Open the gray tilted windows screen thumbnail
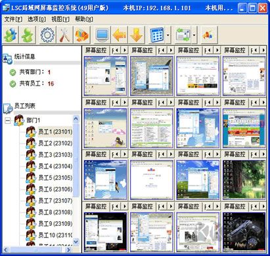 (x=152, y=76)
